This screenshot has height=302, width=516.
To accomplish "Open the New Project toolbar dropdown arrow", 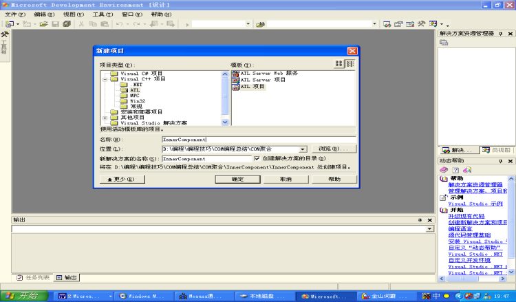I will click(x=18, y=24).
